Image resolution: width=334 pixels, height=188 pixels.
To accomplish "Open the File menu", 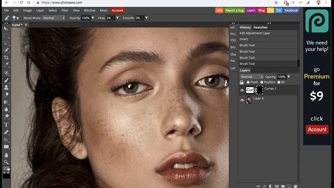I will 6,10.
